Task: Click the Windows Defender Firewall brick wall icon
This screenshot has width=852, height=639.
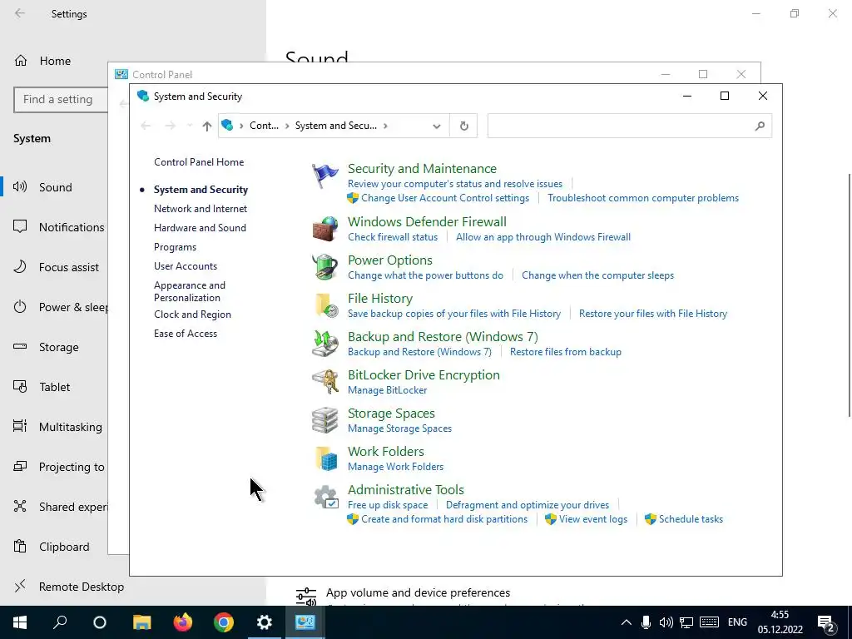Action: pos(325,229)
